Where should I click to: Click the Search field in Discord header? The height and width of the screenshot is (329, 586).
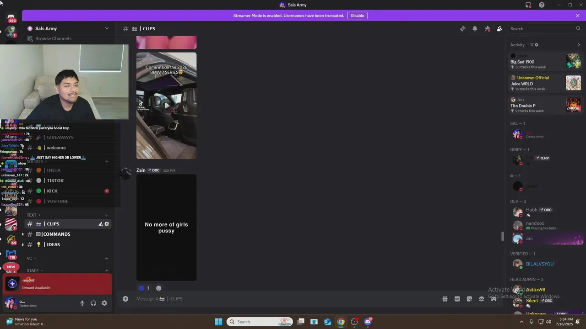(x=545, y=28)
